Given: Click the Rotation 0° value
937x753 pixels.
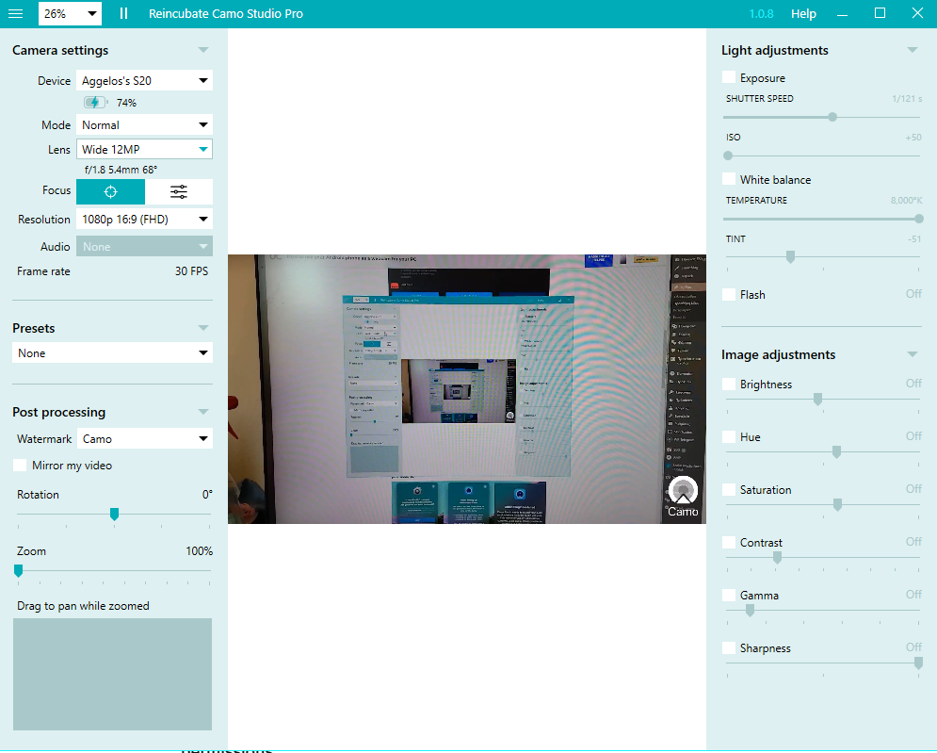Looking at the screenshot, I should point(207,495).
